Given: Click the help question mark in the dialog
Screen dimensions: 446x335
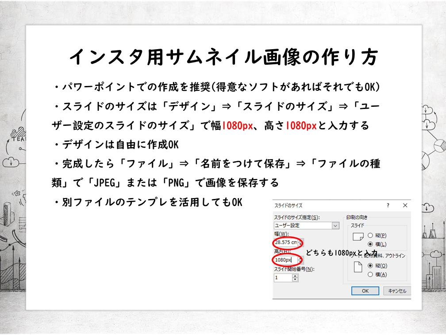Looking at the screenshot, I should [x=388, y=206].
